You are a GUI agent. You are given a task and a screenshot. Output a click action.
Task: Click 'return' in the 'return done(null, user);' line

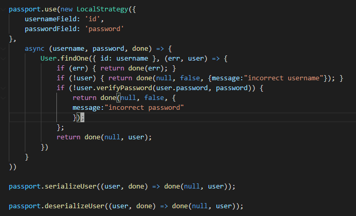coord(68,137)
